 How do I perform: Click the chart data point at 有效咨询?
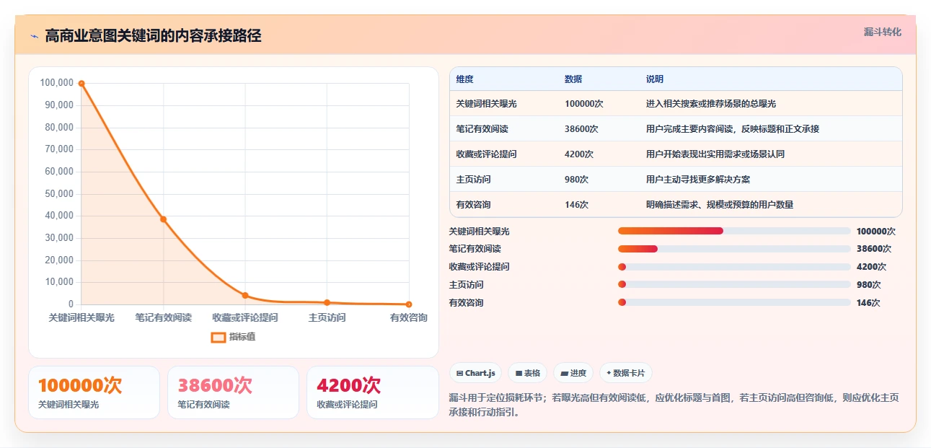[x=409, y=304]
